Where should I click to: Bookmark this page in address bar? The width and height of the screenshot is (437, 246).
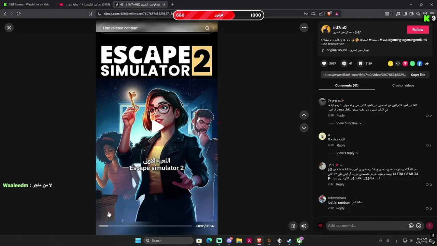tap(90, 14)
